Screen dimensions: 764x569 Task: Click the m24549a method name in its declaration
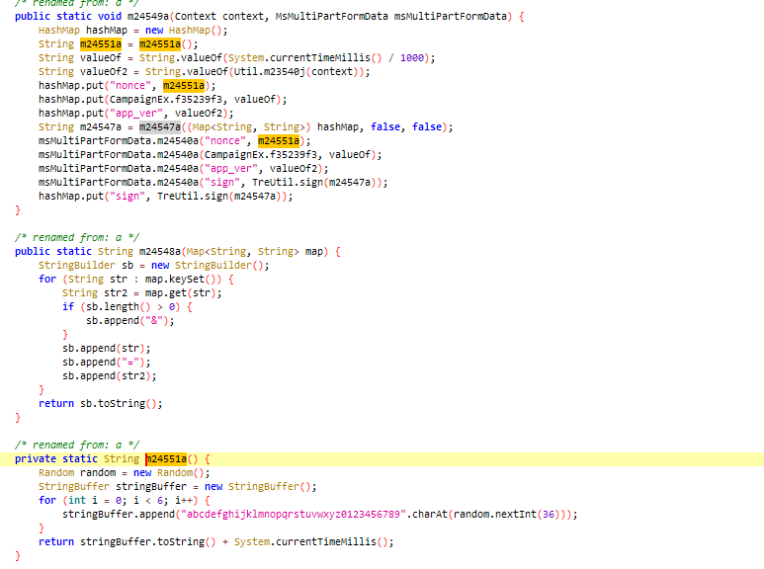click(148, 16)
